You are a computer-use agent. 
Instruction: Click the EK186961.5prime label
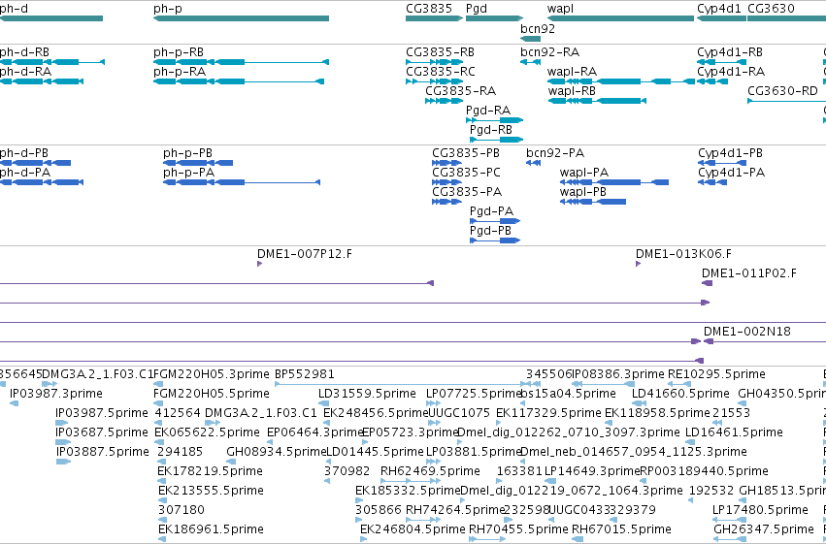[x=211, y=529]
